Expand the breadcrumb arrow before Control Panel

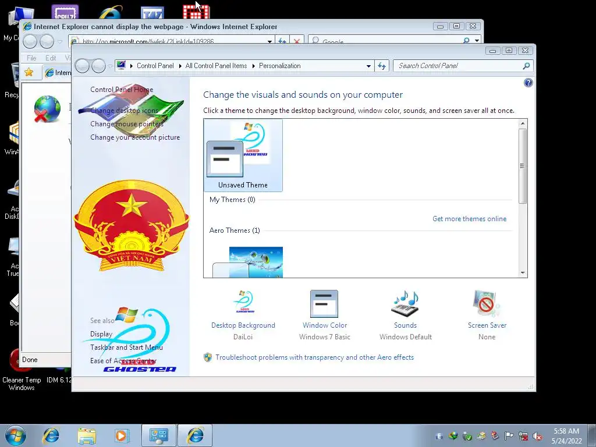click(x=132, y=66)
